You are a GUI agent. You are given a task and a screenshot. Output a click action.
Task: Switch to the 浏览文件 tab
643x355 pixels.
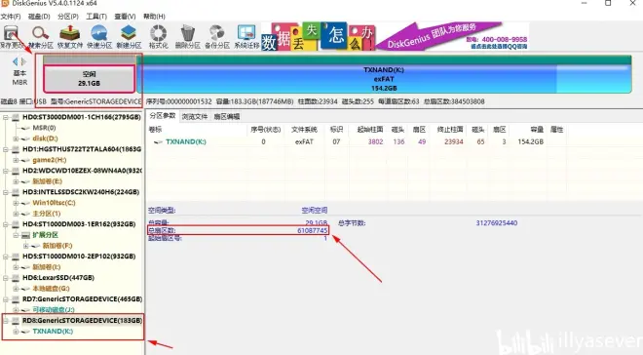pyautogui.click(x=195, y=117)
